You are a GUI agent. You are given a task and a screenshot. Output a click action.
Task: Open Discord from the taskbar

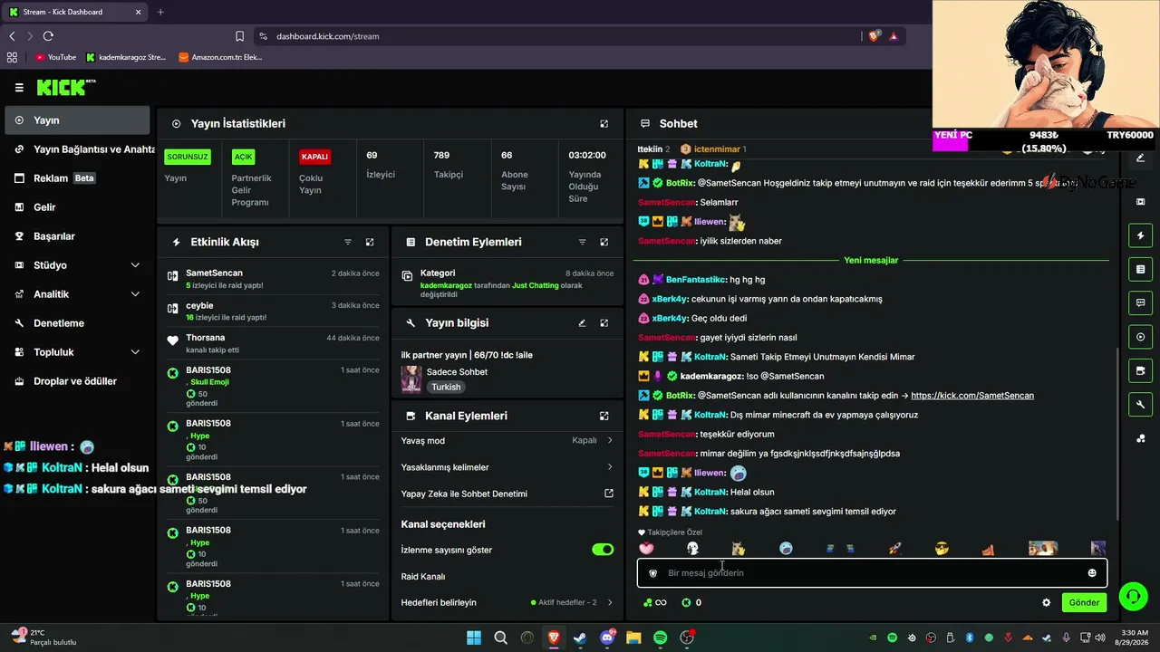click(607, 638)
